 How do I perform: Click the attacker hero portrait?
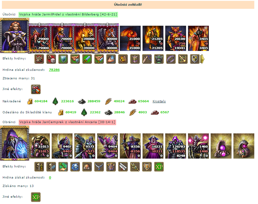(14, 36)
